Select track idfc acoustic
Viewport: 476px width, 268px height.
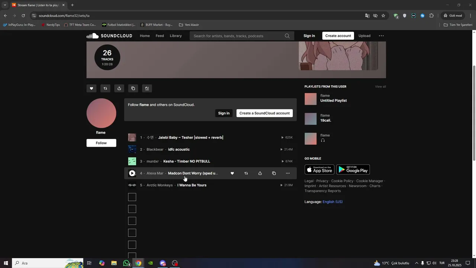tap(179, 149)
